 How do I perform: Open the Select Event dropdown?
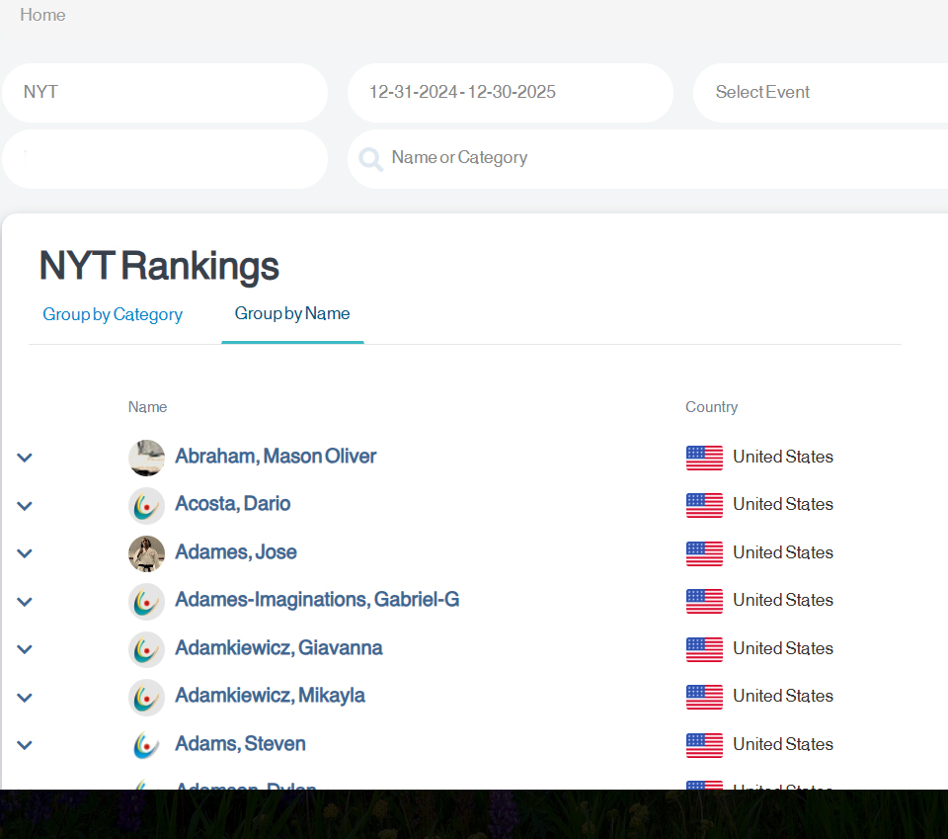tap(820, 93)
